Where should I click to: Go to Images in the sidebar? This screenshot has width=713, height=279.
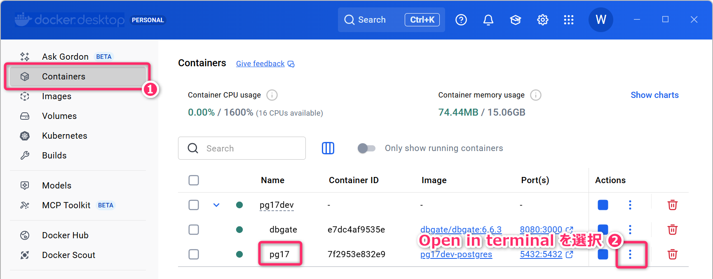(56, 96)
